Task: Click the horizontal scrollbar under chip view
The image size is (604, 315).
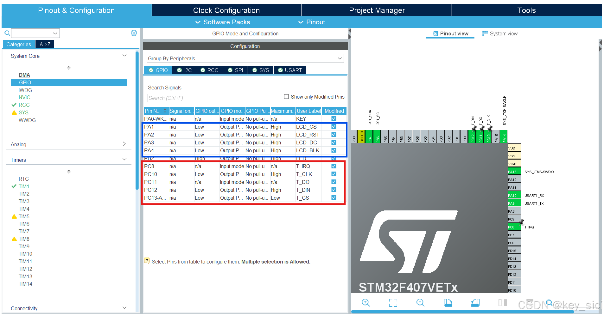Action: (462, 312)
